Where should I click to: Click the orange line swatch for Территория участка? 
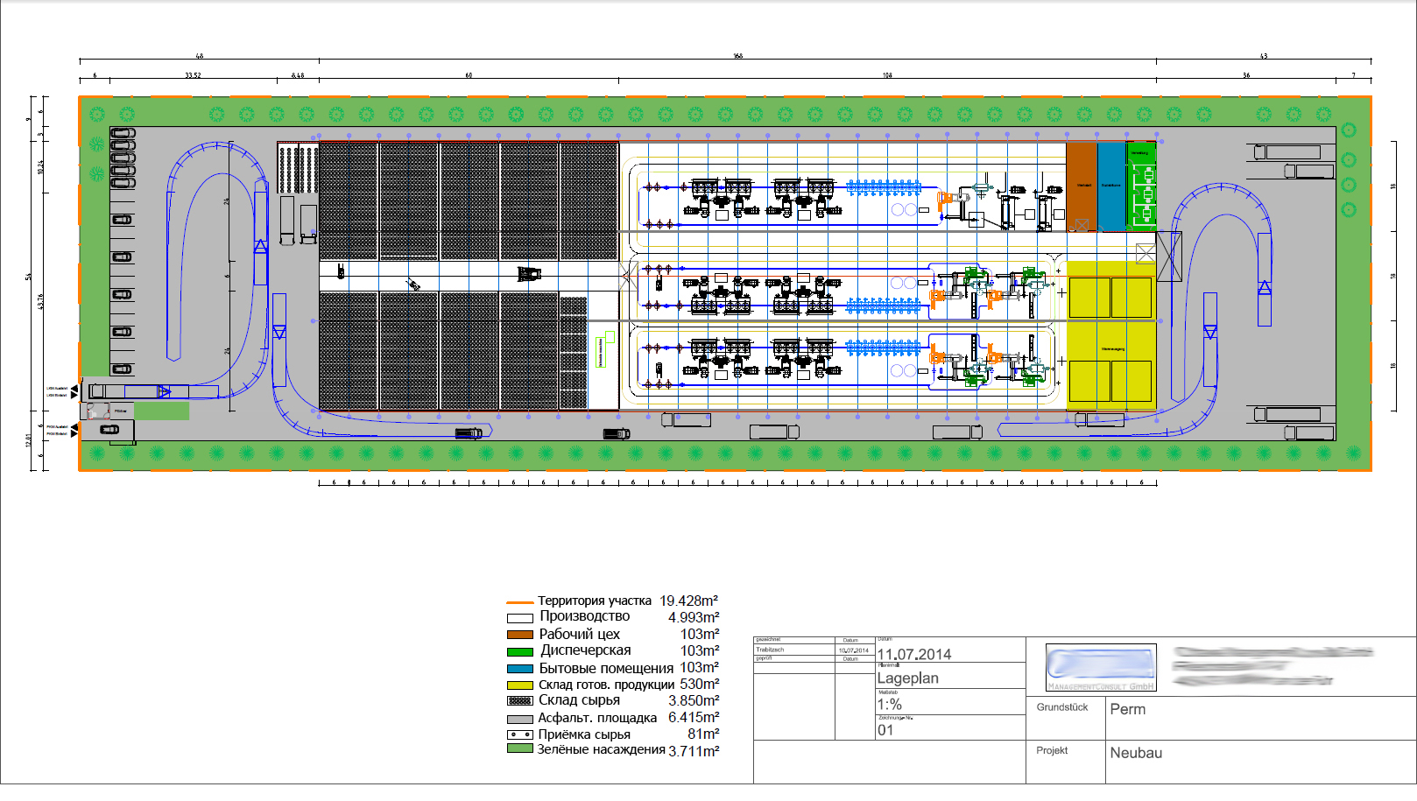coord(520,602)
